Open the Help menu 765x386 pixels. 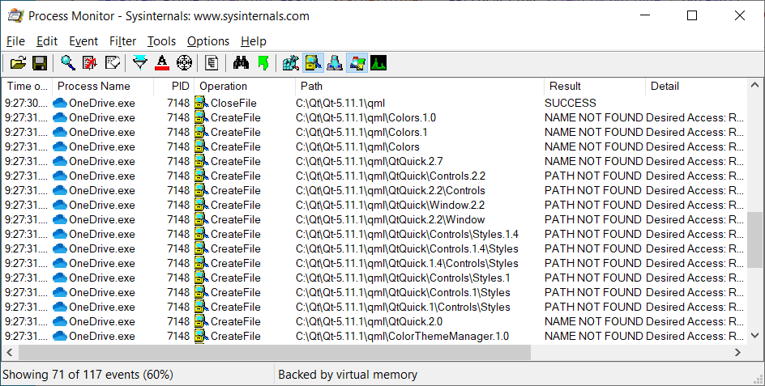click(x=253, y=41)
